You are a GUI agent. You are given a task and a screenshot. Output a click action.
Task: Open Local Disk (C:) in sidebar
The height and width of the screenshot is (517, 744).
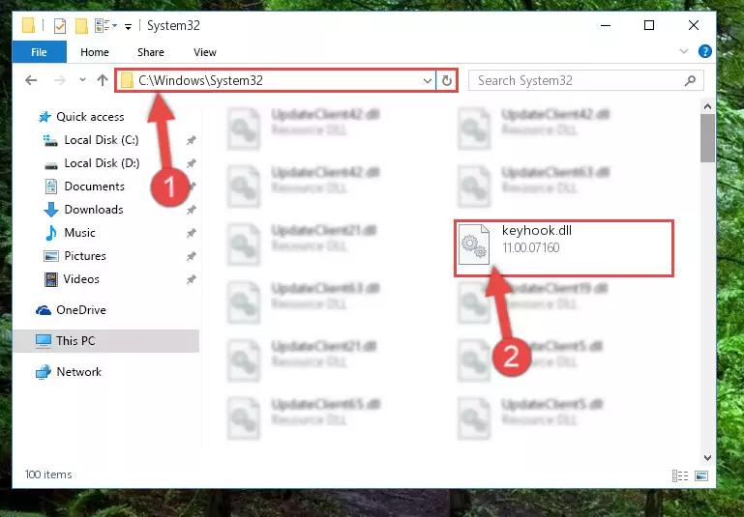click(101, 140)
